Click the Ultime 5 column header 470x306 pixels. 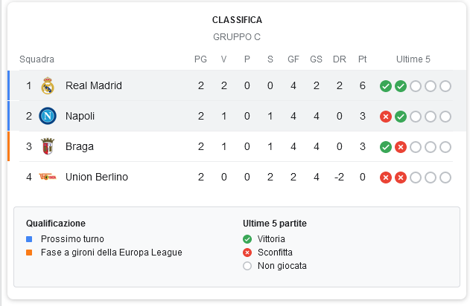click(413, 59)
